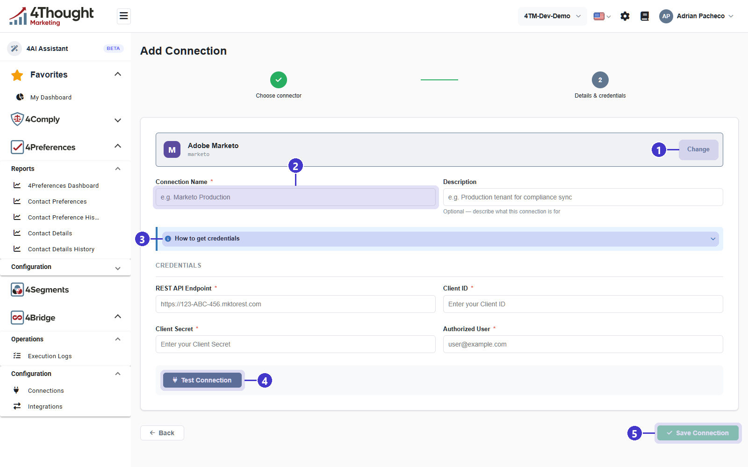
Task: Click the 4Bridge infinity icon
Action: click(x=17, y=318)
